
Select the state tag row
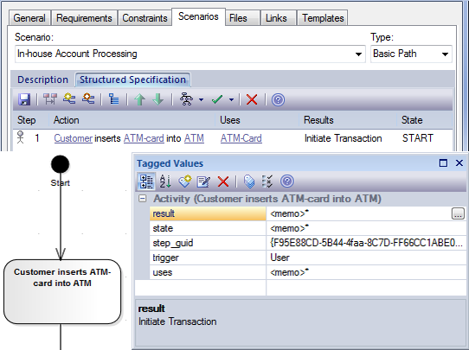(x=308, y=228)
